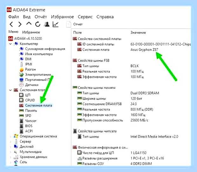Screen dimensions: 197x172
Task: Click the Датчики gauge icon
Action: coord(21,85)
